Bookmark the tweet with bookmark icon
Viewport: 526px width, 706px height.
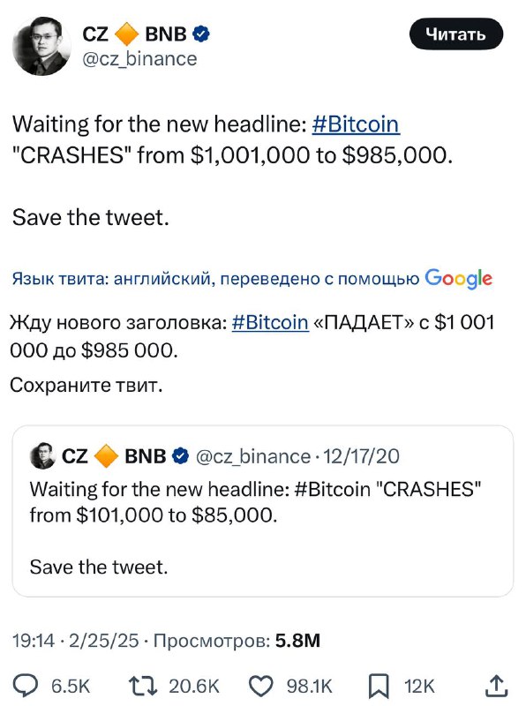pyautogui.click(x=379, y=687)
